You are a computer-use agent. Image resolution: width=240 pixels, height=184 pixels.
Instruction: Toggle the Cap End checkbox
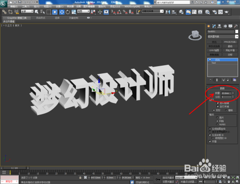coord(217,106)
